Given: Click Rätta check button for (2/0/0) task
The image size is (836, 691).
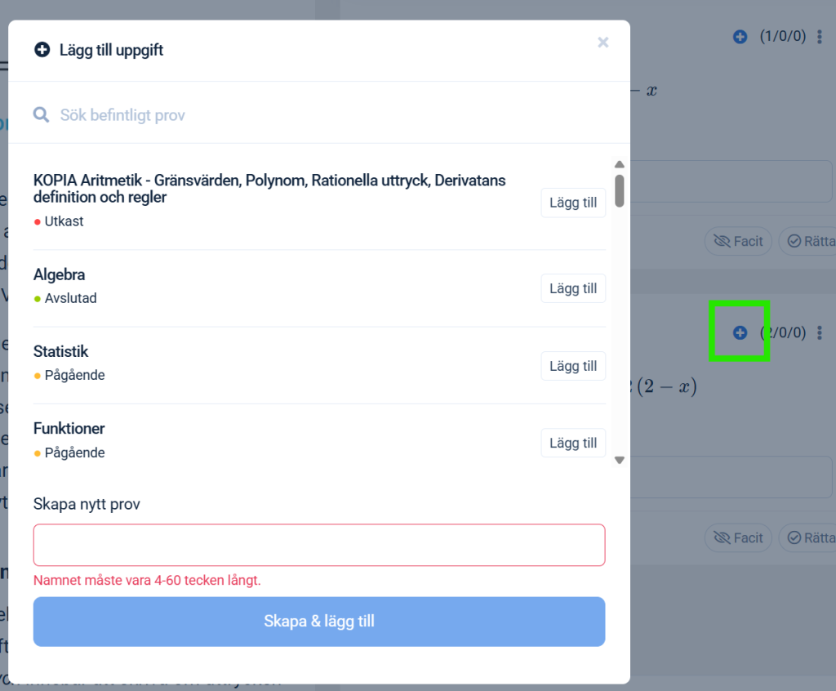Looking at the screenshot, I should pyautogui.click(x=808, y=537).
